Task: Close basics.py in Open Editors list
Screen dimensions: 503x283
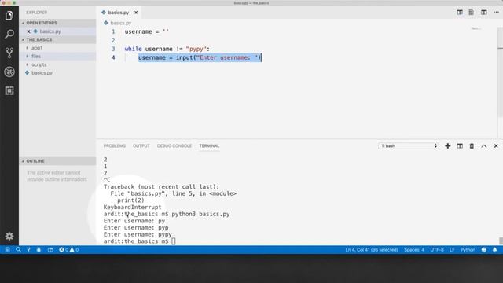Action: [28, 31]
